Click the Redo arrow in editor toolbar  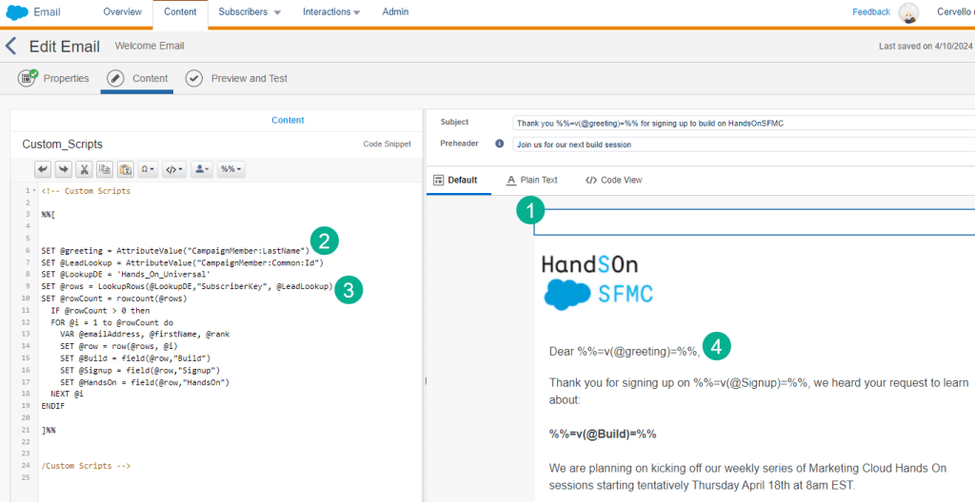click(x=64, y=169)
